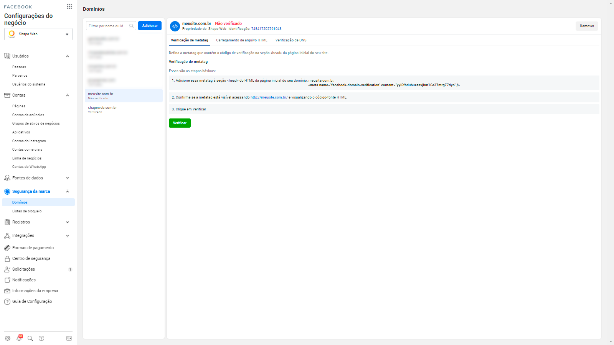Screen dimensions: 614x345
Task: Open Notificações in the sidebar
Action: point(24,280)
